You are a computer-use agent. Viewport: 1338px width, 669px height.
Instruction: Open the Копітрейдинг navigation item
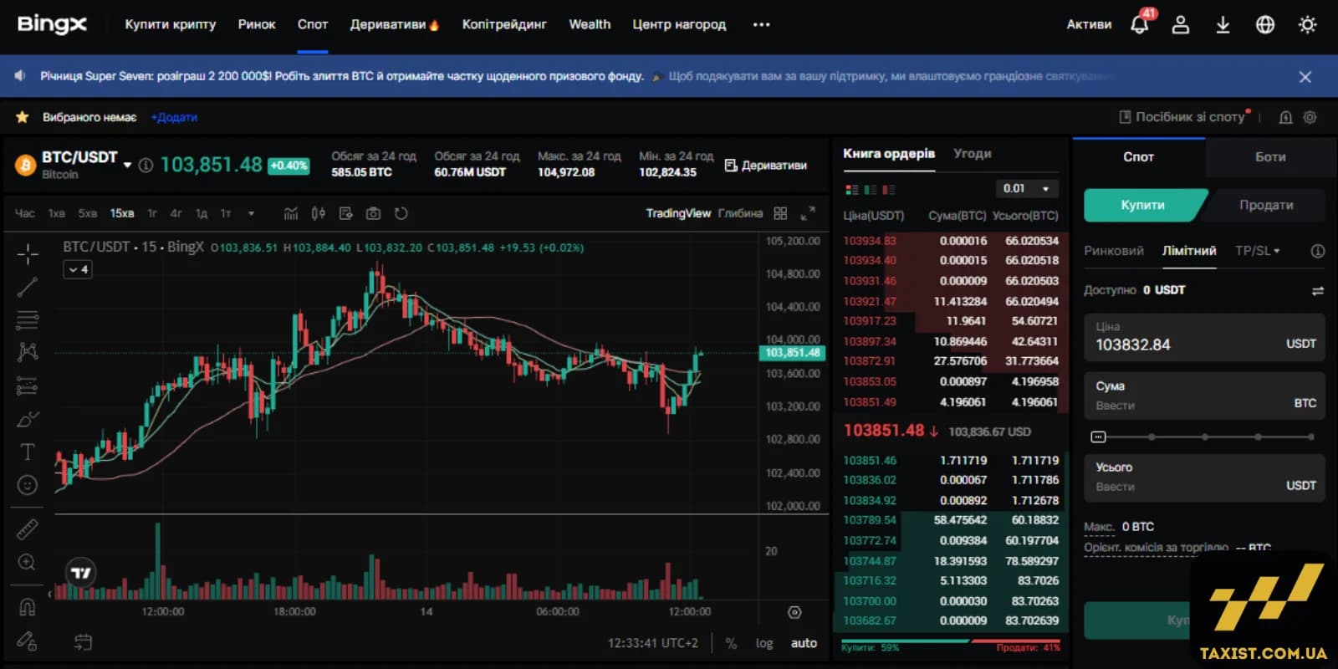tap(504, 24)
